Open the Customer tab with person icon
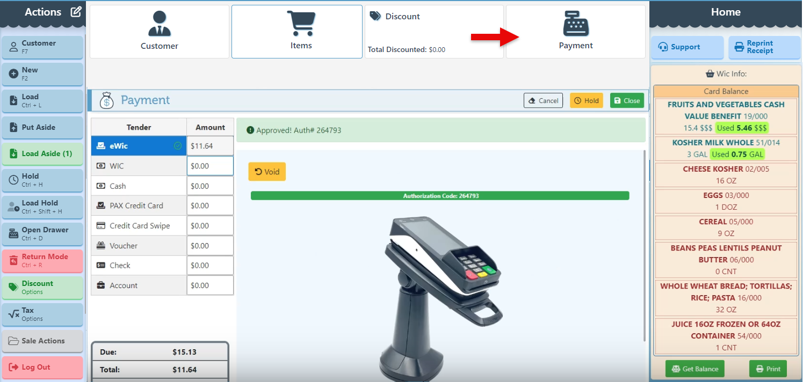This screenshot has width=803, height=382. pyautogui.click(x=160, y=32)
